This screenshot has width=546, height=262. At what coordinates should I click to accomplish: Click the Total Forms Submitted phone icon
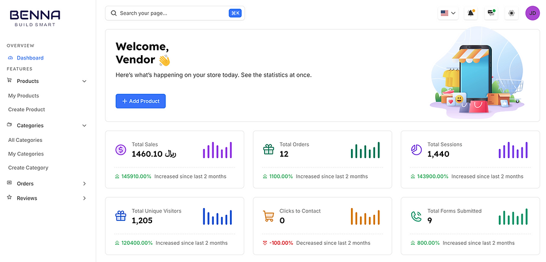(417, 216)
